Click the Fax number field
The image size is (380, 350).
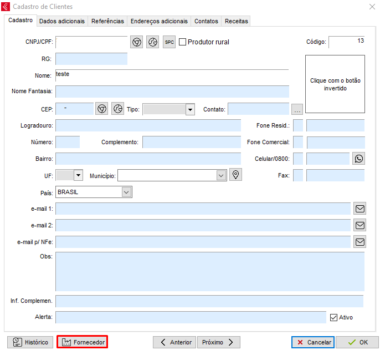click(336, 175)
